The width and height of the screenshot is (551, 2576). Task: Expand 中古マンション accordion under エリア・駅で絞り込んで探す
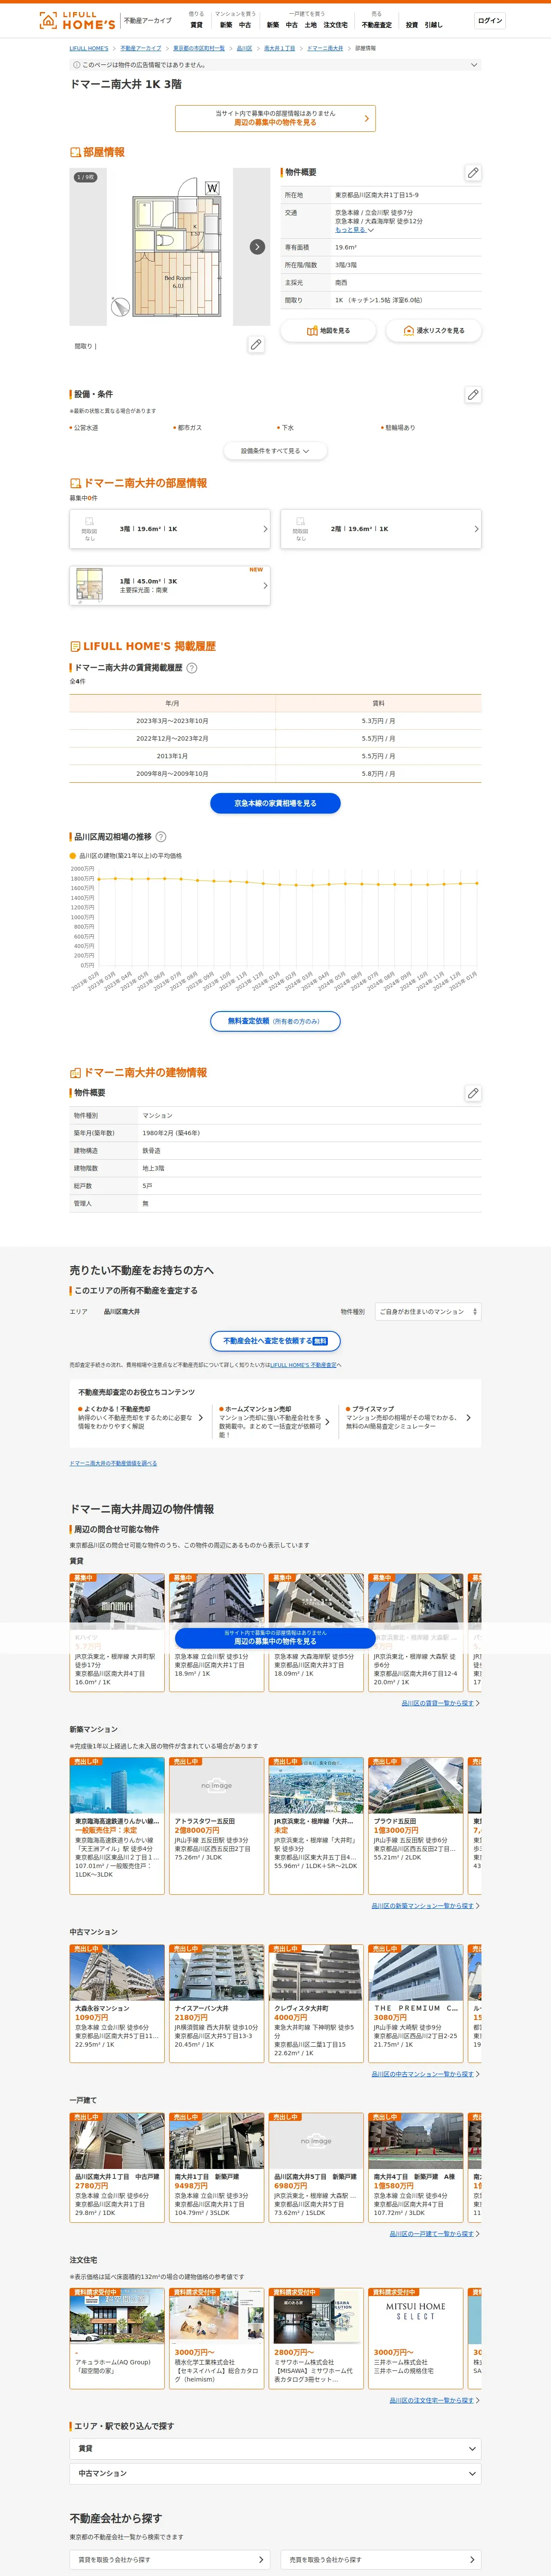pyautogui.click(x=275, y=2473)
